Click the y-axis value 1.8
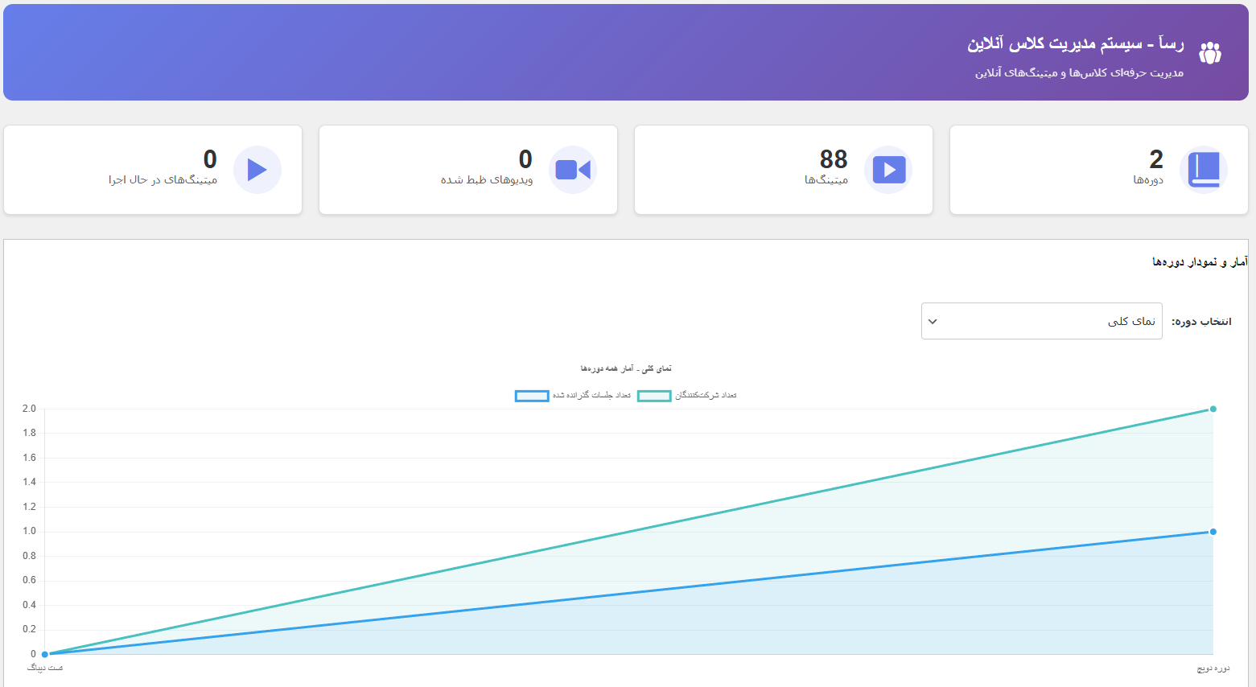The height and width of the screenshot is (687, 1256). 30,433
